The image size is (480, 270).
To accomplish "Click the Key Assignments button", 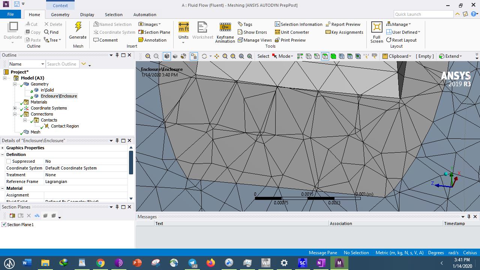I will (x=344, y=32).
